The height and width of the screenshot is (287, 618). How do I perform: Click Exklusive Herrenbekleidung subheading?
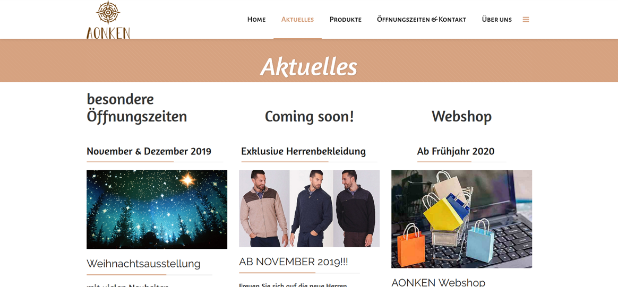click(304, 151)
